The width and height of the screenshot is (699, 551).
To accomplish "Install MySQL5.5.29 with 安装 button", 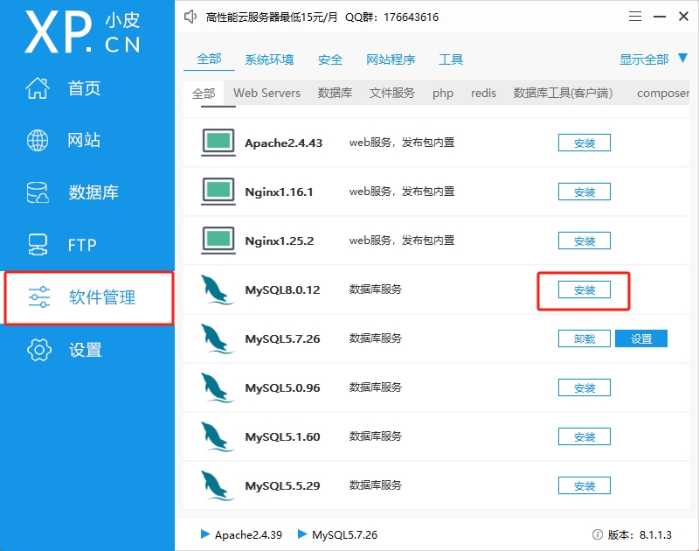I will click(x=585, y=485).
